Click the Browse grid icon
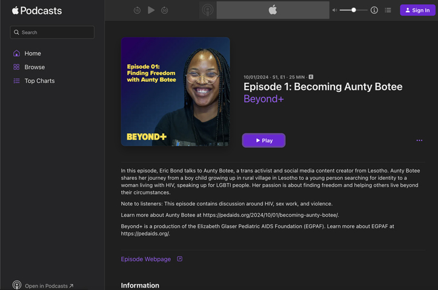The height and width of the screenshot is (290, 438). [x=16, y=67]
